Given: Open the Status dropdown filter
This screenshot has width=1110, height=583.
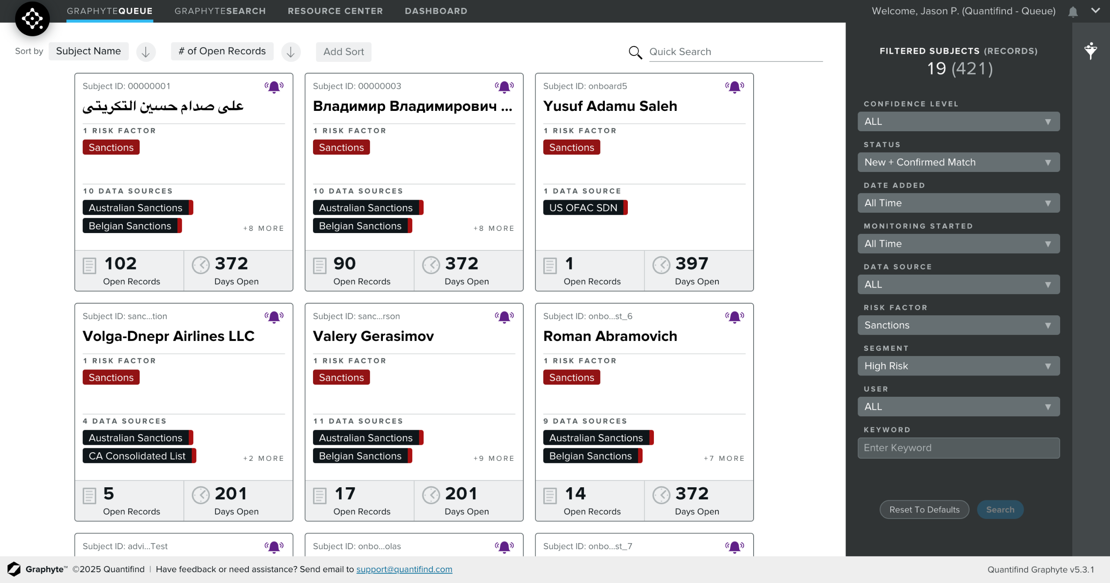Looking at the screenshot, I should (x=958, y=162).
